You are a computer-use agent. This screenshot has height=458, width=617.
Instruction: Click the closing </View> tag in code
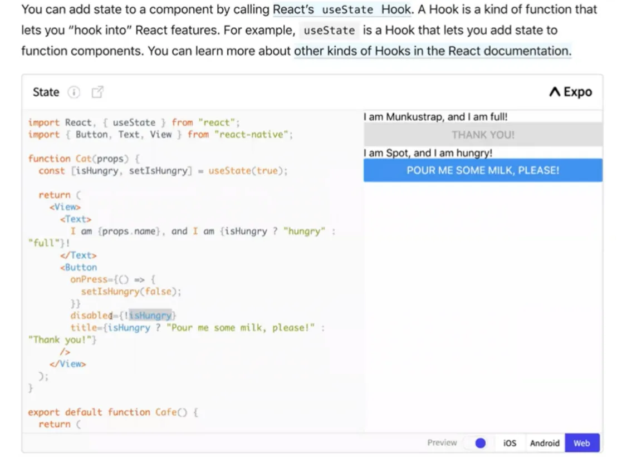[x=68, y=363]
